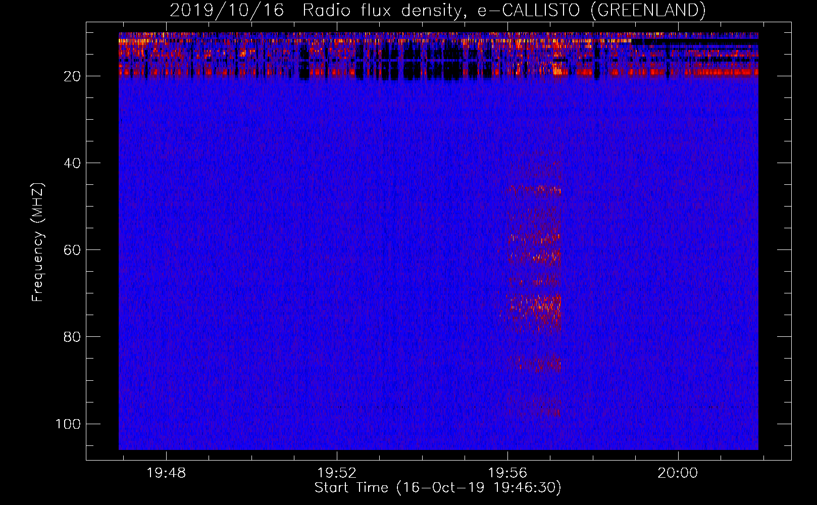Click the 20 MHz frequency tick label
Image resolution: width=817 pixels, height=505 pixels.
(x=72, y=76)
